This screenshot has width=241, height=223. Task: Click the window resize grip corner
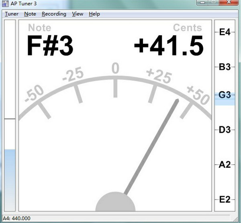[x=235, y=219]
